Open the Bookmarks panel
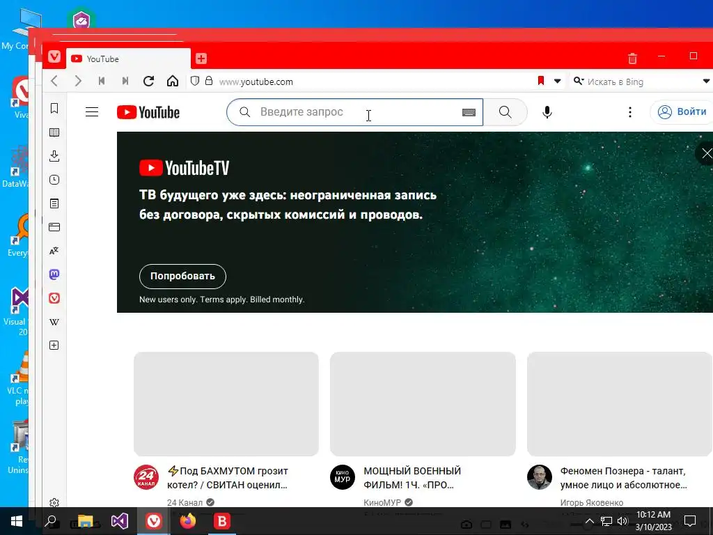Screen dimensions: 713x535 click(54, 108)
